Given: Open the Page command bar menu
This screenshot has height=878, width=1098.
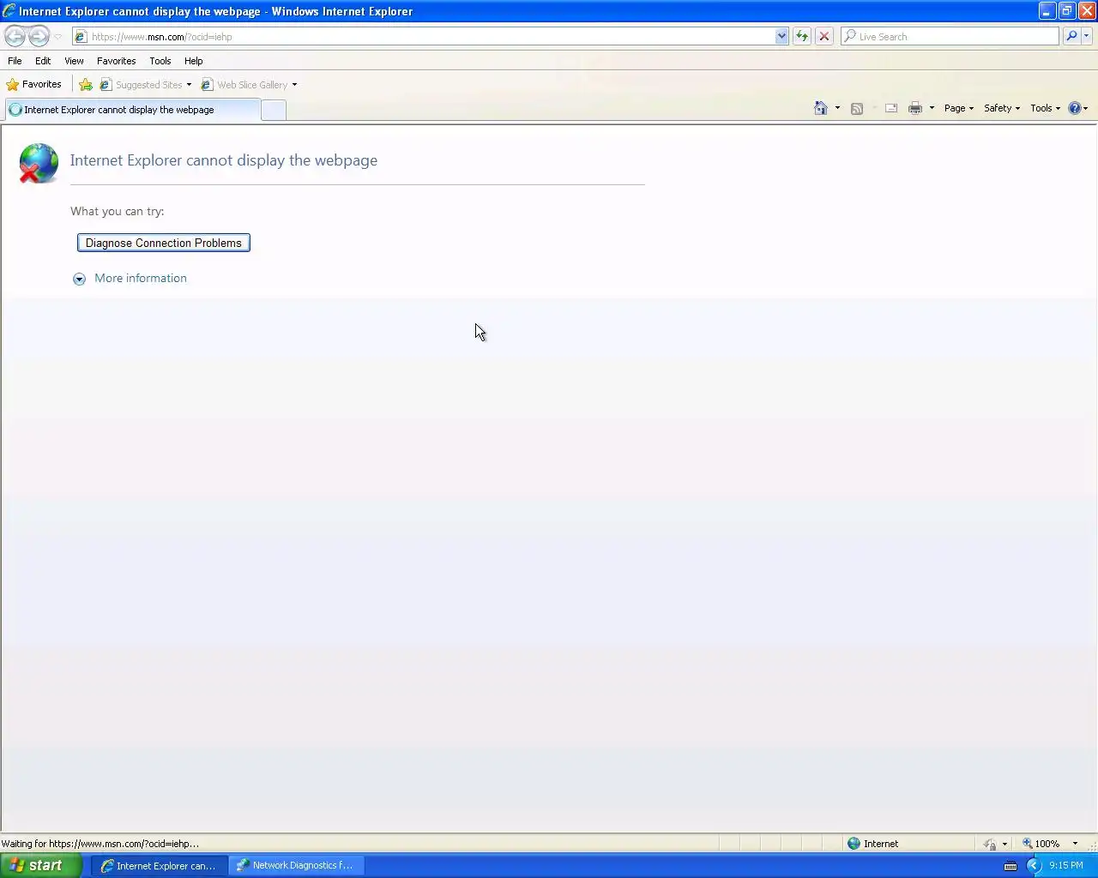Looking at the screenshot, I should click(958, 108).
